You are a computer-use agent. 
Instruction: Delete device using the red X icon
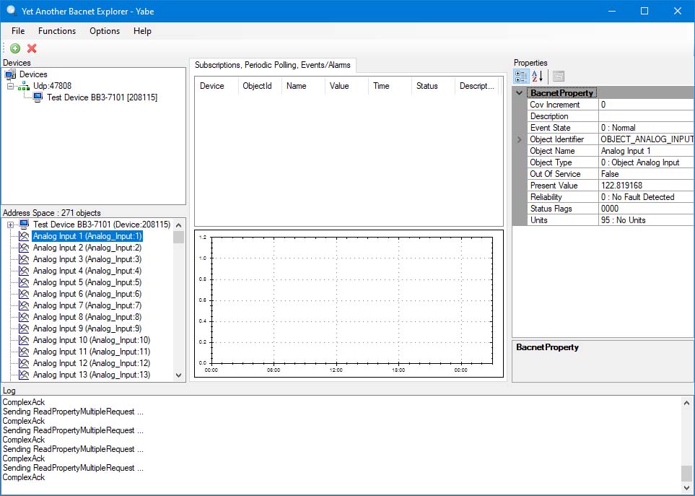pos(32,48)
